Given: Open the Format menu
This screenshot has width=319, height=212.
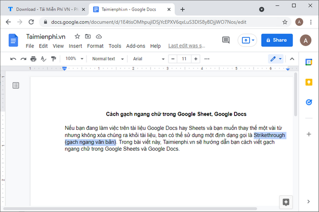Looking at the screenshot, I should tap(95, 46).
